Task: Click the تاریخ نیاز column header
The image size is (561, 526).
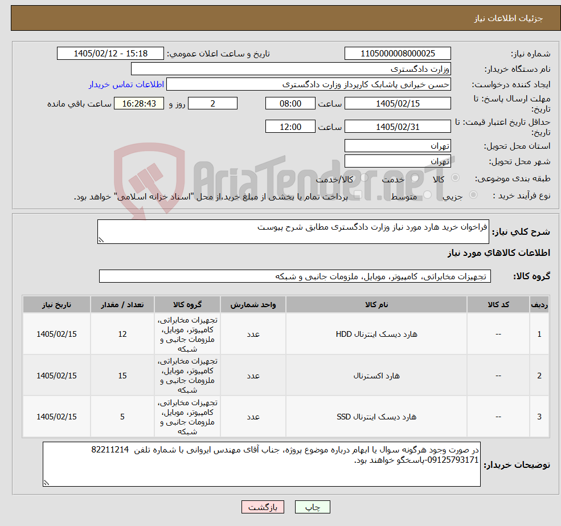Action: coord(56,304)
